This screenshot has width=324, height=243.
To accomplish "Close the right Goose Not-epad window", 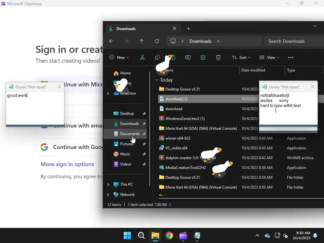I will tap(313, 87).
